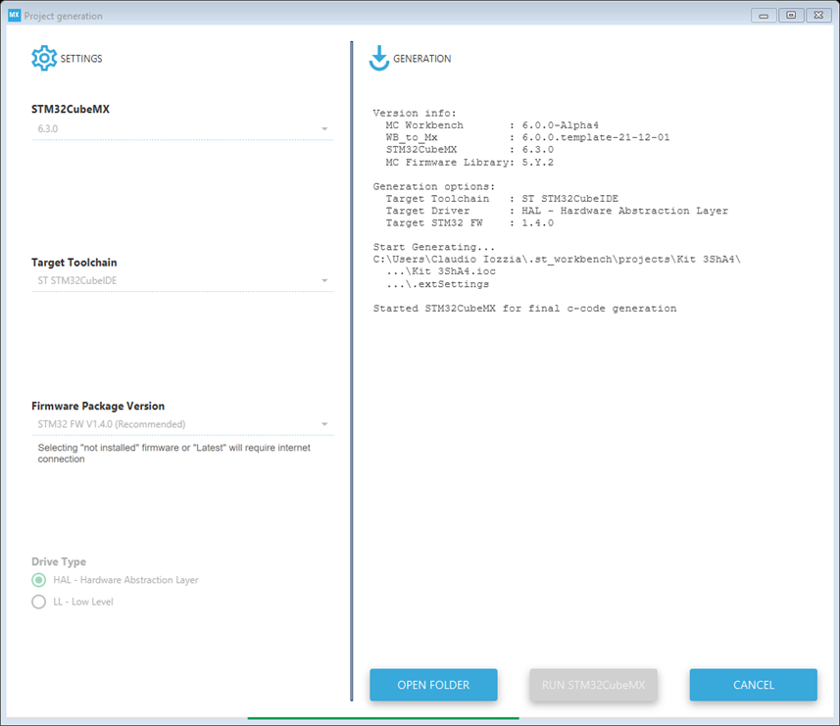Select LL - Low Level radio option
Screen dimensions: 840x726
point(38,602)
